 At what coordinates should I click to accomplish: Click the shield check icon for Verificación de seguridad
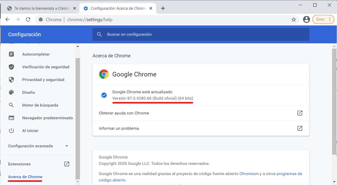[11, 67]
